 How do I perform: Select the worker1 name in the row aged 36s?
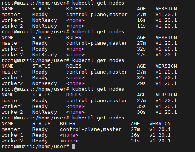[12, 135]
